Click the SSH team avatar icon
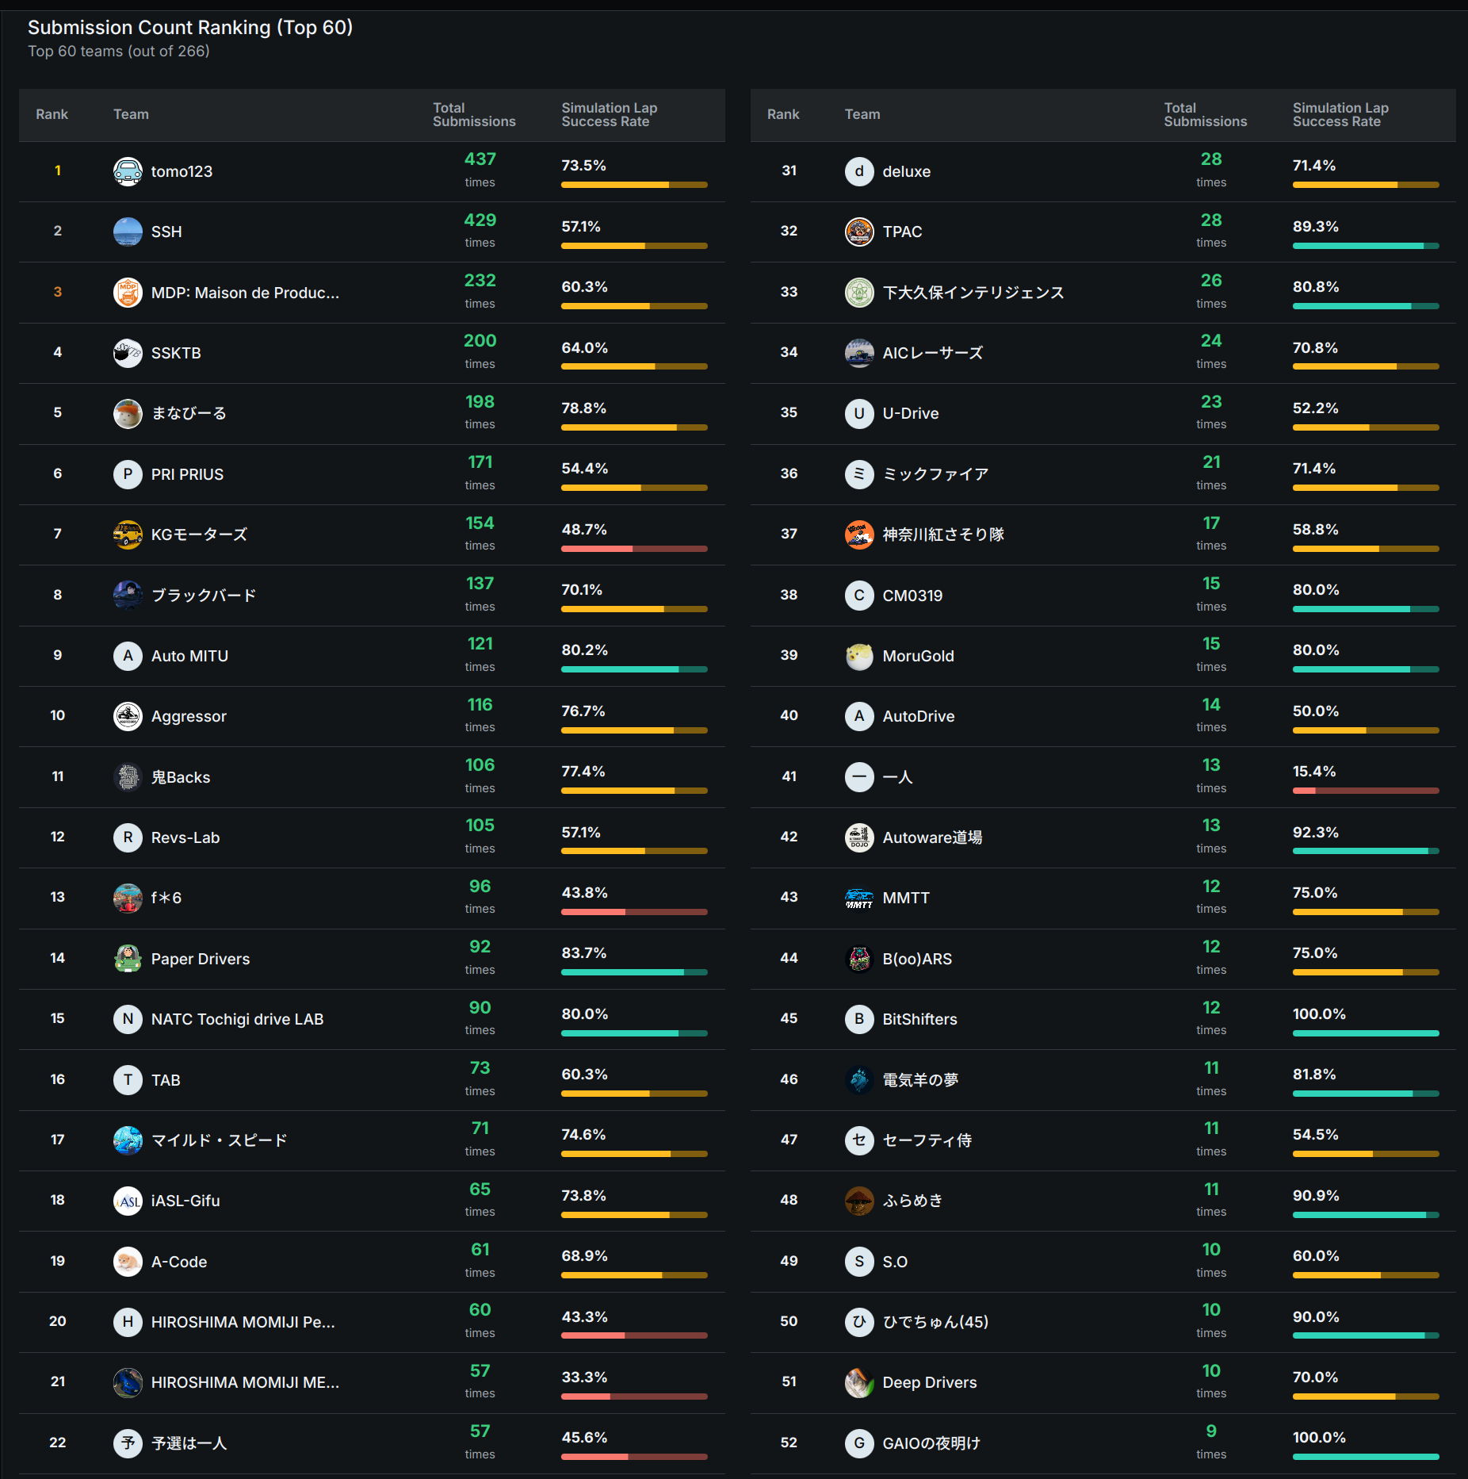The image size is (1468, 1479). (x=128, y=232)
